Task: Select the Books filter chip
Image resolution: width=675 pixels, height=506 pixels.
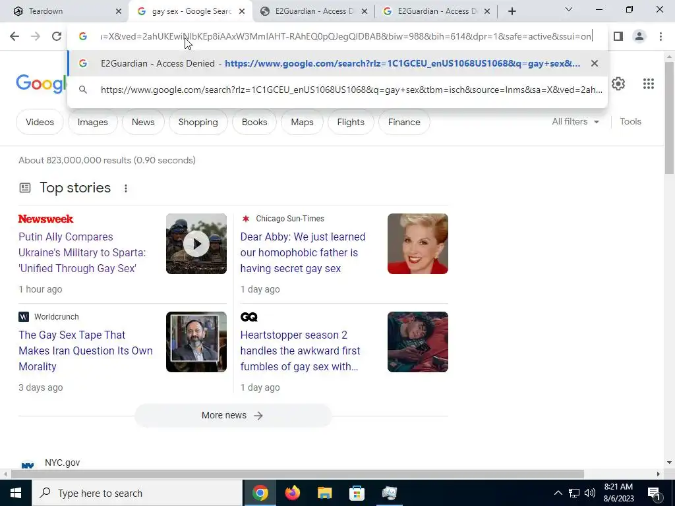Action: point(254,122)
